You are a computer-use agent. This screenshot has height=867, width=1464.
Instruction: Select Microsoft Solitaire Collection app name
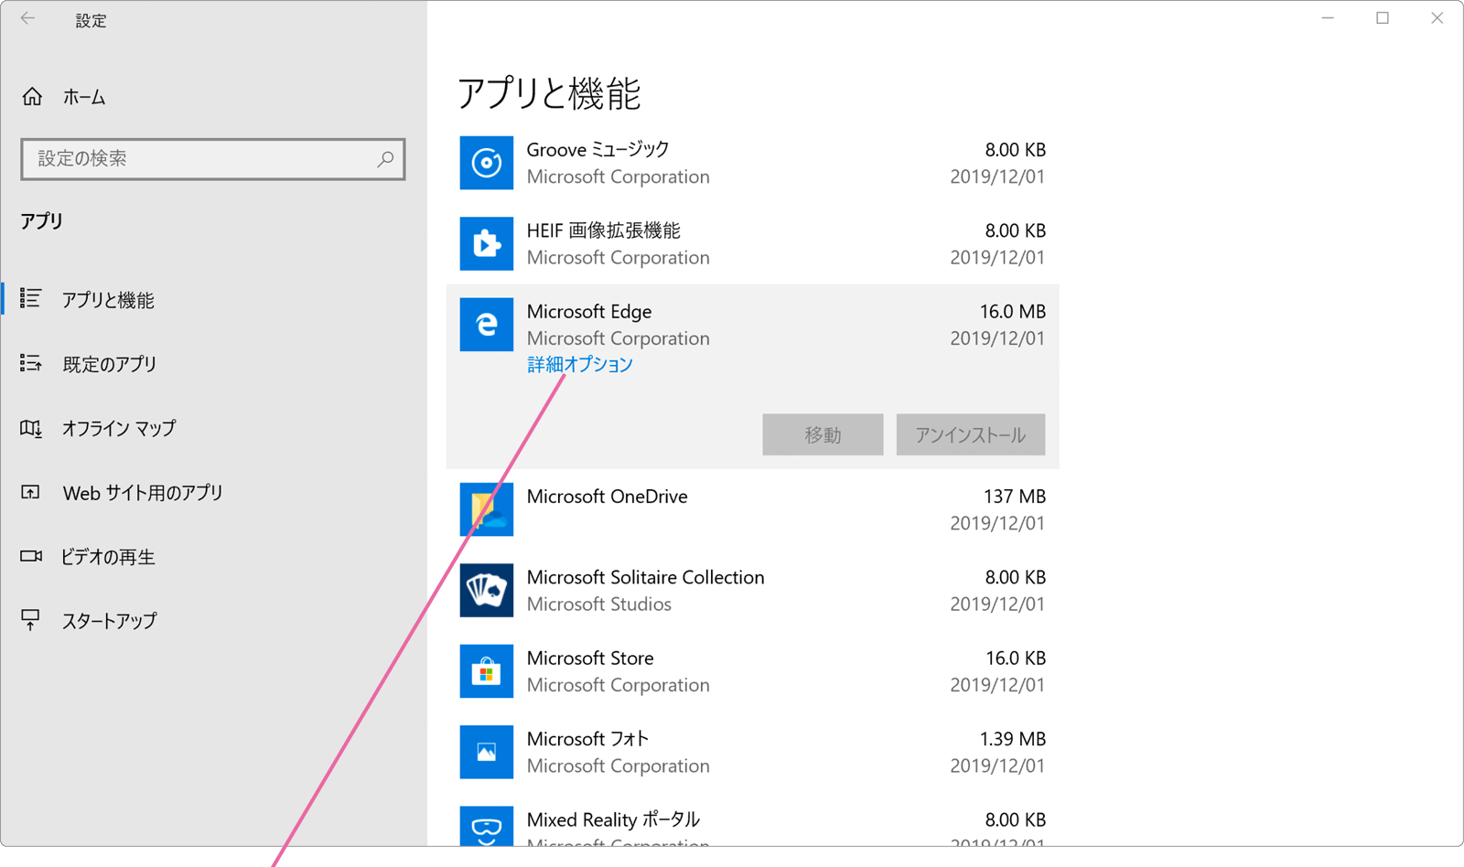click(x=645, y=577)
